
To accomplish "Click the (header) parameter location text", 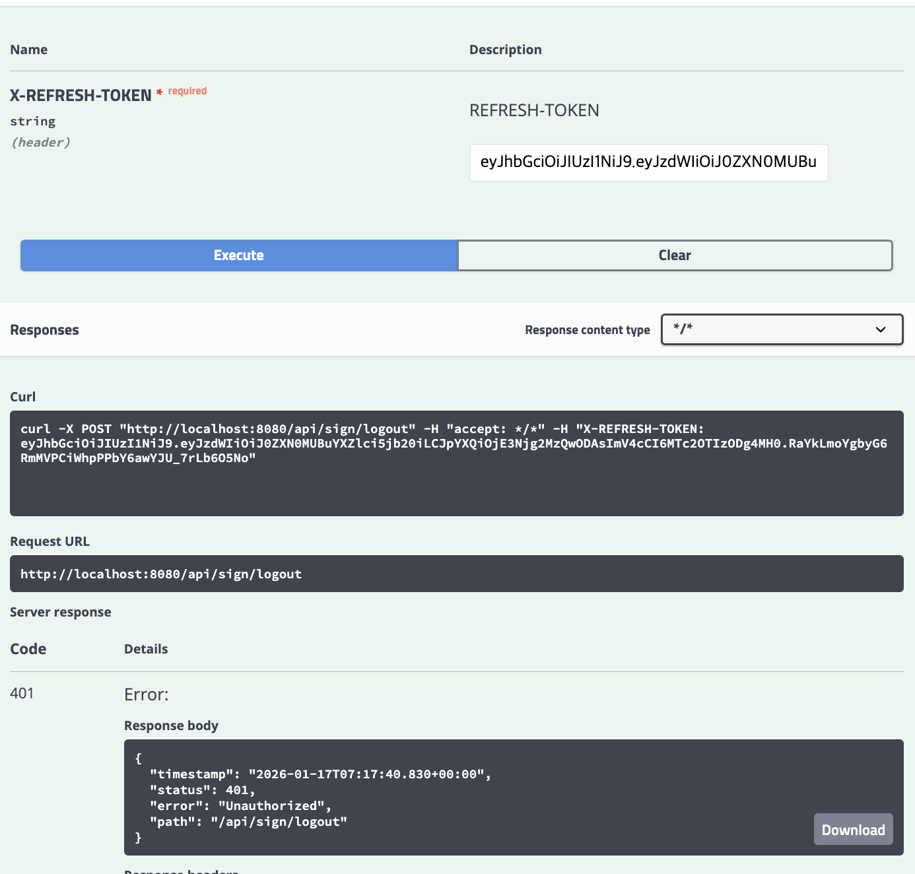I will tap(41, 142).
